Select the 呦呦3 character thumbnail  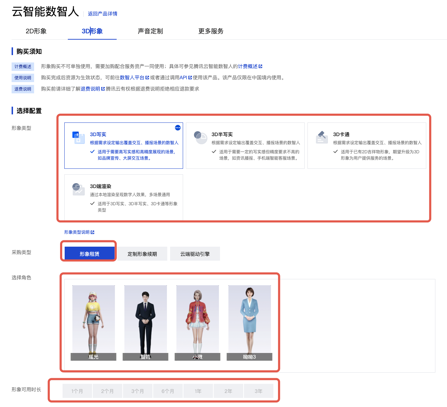250,323
